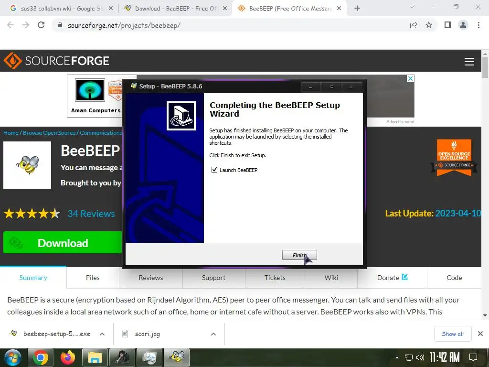Click the setup wizard title bar icon
Screen dimensions: 489x367
click(134, 86)
